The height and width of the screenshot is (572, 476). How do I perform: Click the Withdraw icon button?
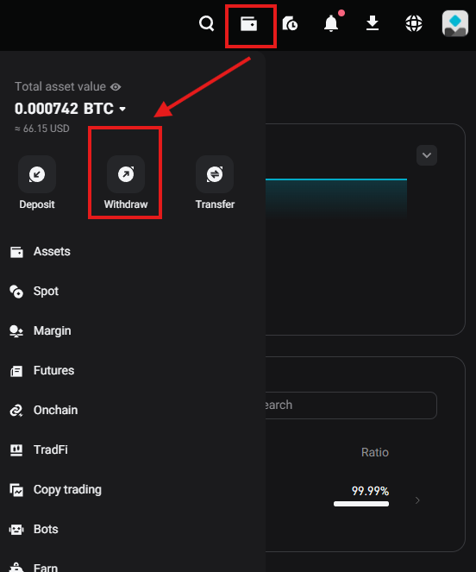(126, 174)
